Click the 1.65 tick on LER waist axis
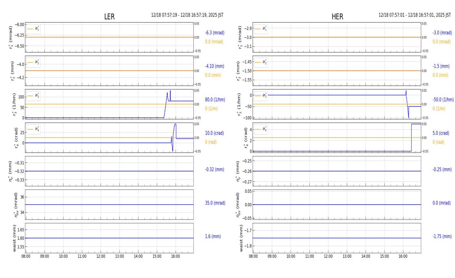This screenshot has height=278, width=455. pyautogui.click(x=20, y=230)
